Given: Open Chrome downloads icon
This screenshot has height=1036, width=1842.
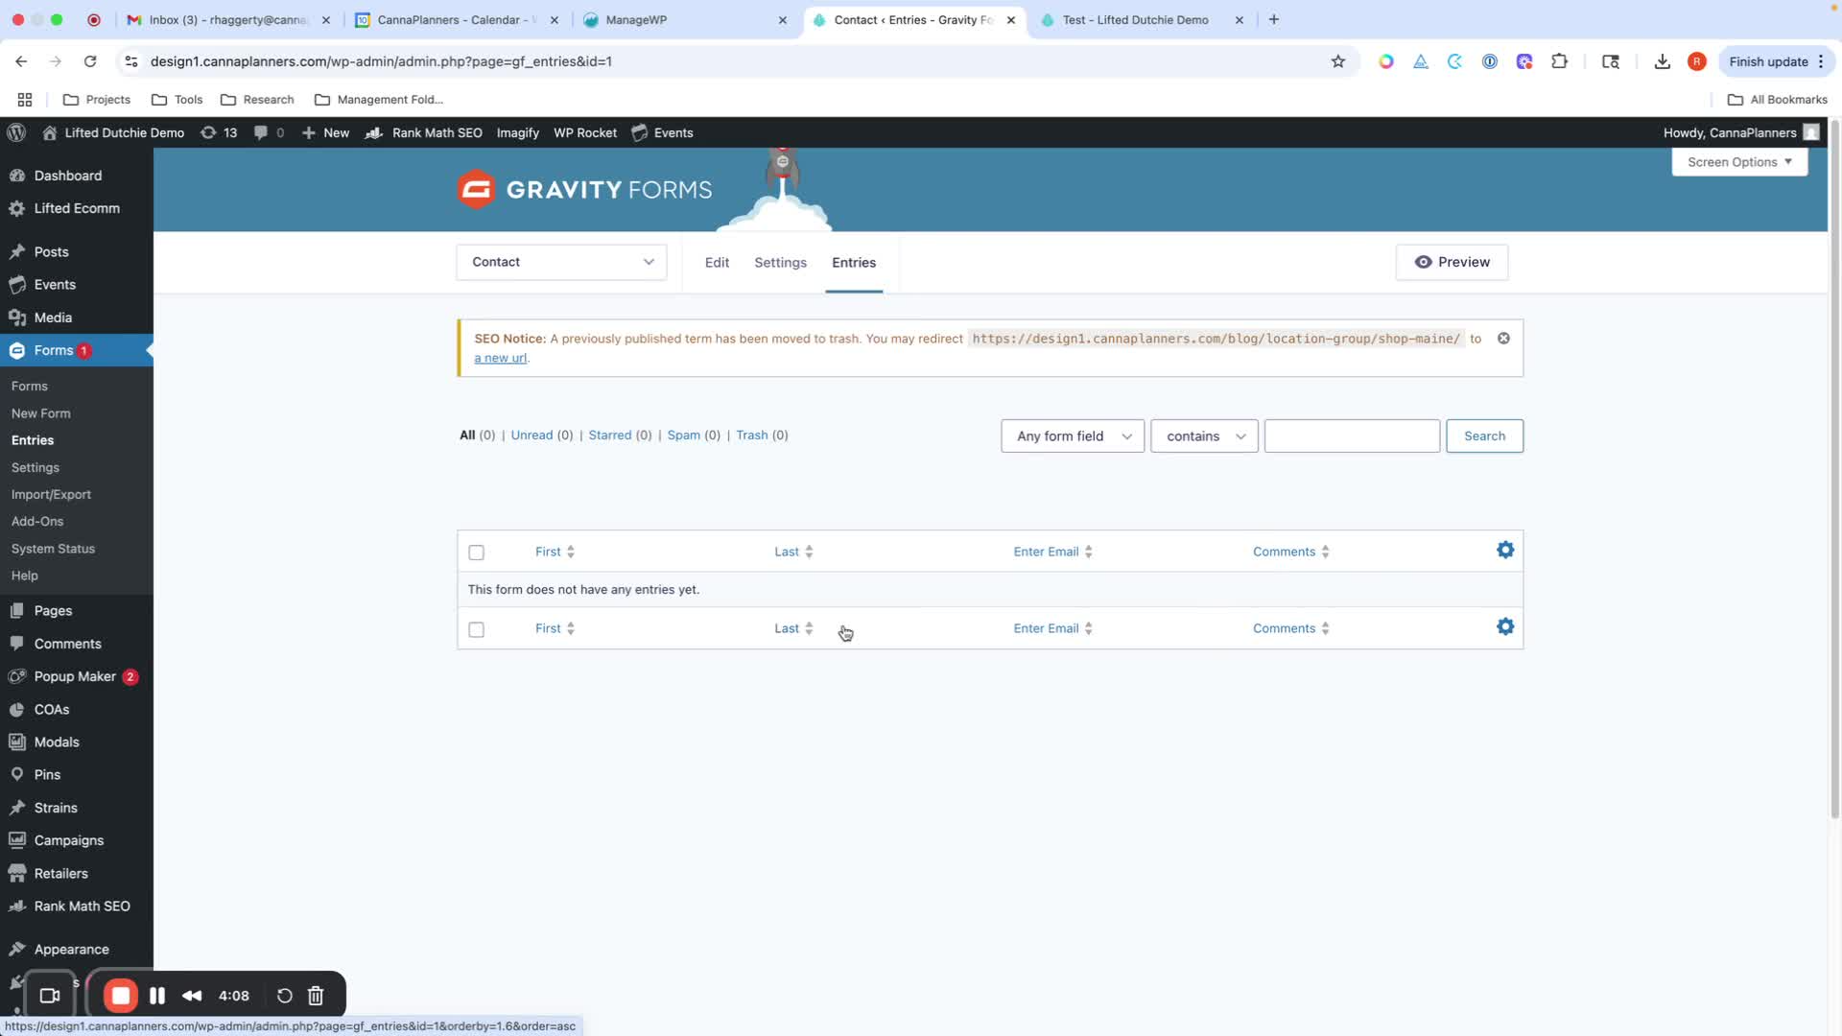Looking at the screenshot, I should pos(1663,61).
